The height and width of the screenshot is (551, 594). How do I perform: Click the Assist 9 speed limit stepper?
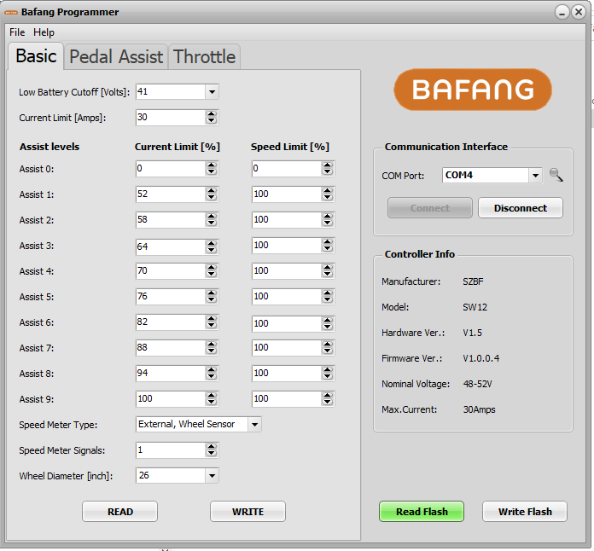tap(328, 398)
